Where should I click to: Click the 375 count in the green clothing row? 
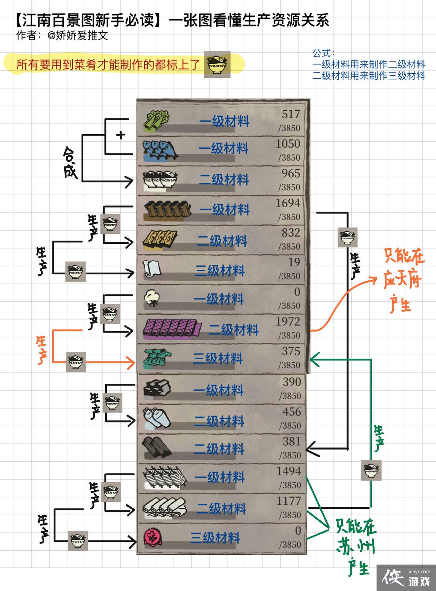click(291, 351)
